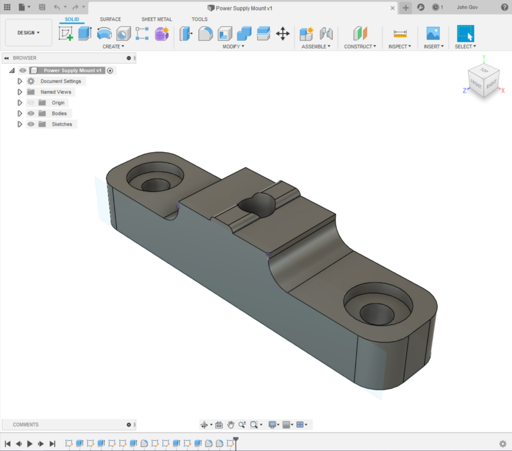Open the MODIFY dropdown menu
512x451 pixels.
pos(233,46)
